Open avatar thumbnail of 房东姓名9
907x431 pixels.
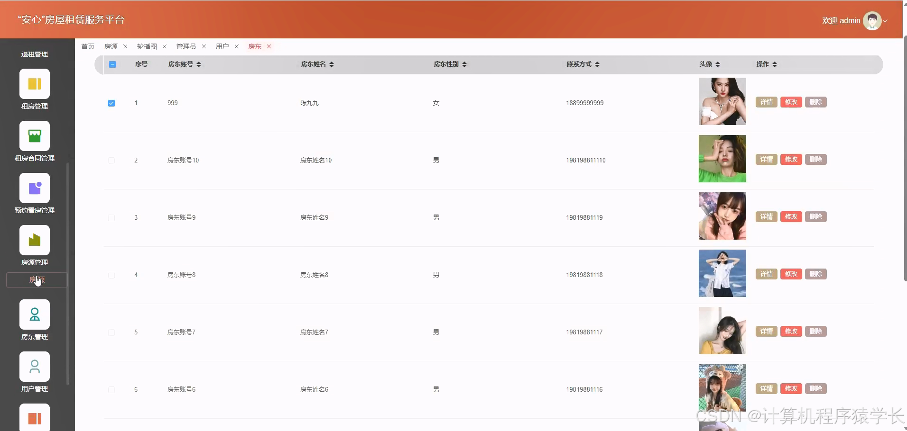[x=722, y=216]
